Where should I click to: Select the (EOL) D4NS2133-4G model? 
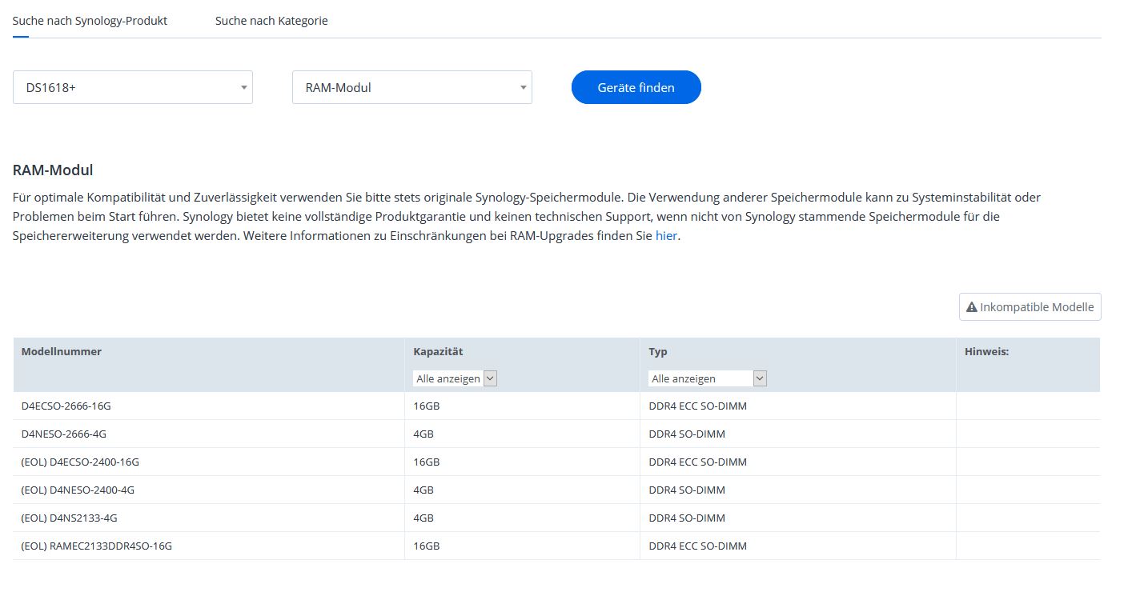click(x=70, y=518)
